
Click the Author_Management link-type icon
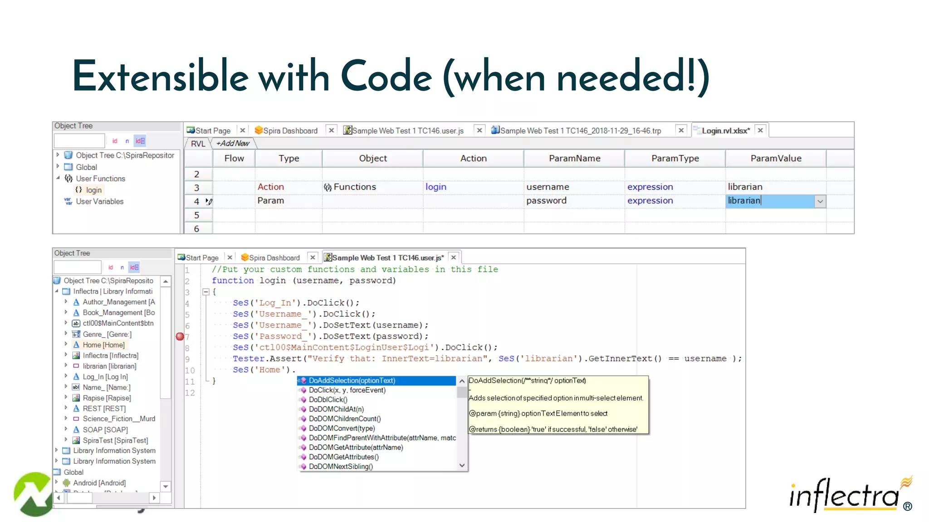pos(76,302)
